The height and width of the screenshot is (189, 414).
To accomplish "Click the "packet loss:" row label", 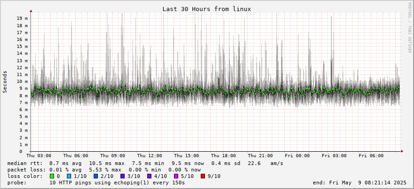I will [26, 170].
